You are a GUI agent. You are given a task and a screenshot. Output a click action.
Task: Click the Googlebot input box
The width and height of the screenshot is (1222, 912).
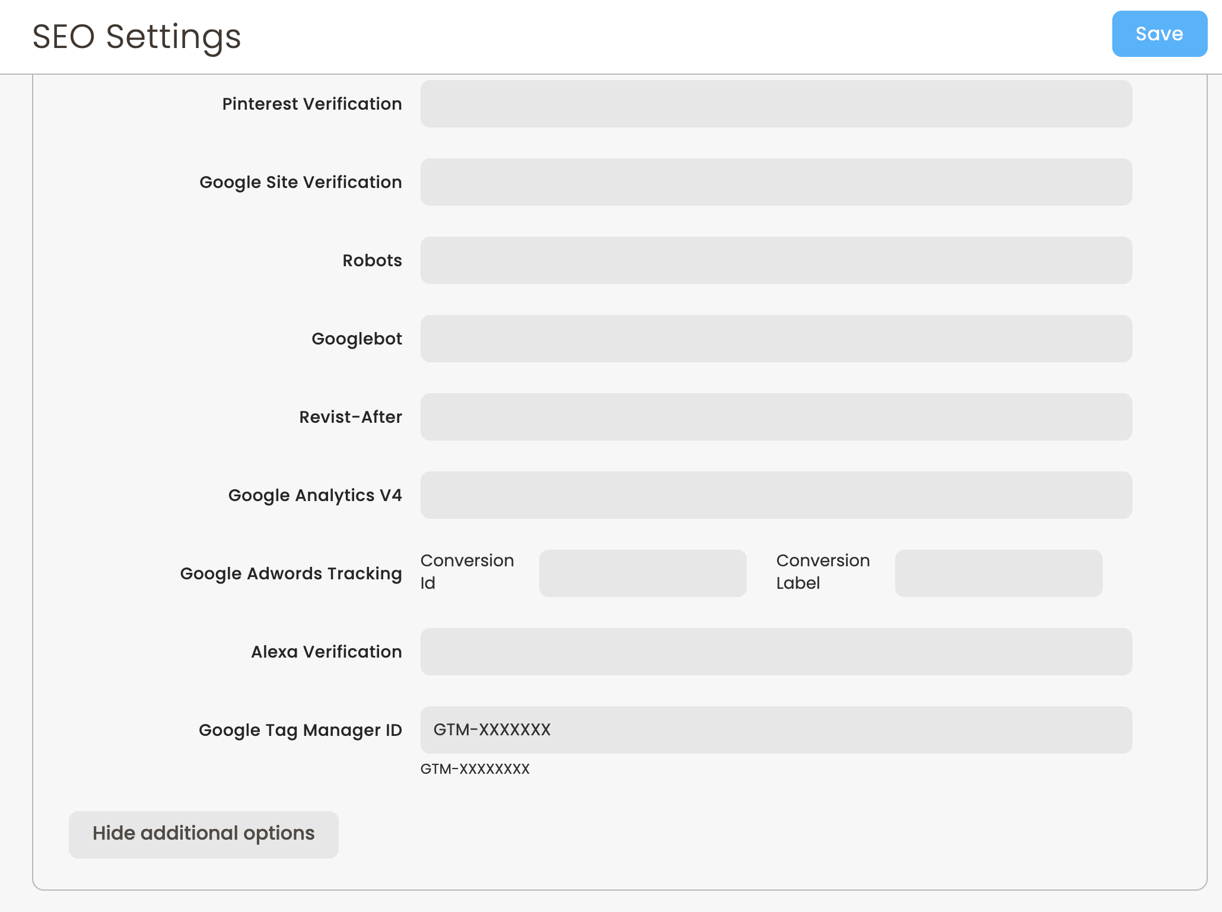[775, 339]
